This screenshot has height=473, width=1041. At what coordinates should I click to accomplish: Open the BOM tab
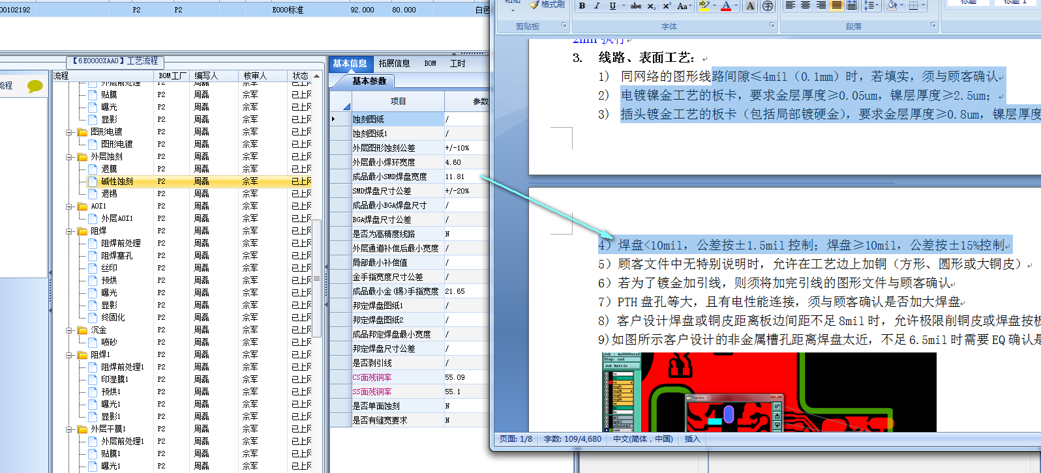point(430,63)
